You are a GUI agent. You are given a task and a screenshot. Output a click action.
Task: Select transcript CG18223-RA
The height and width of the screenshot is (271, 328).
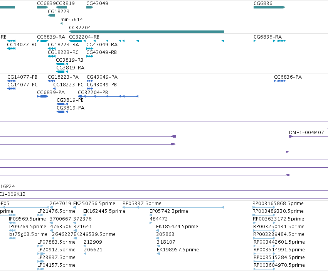(x=52, y=49)
